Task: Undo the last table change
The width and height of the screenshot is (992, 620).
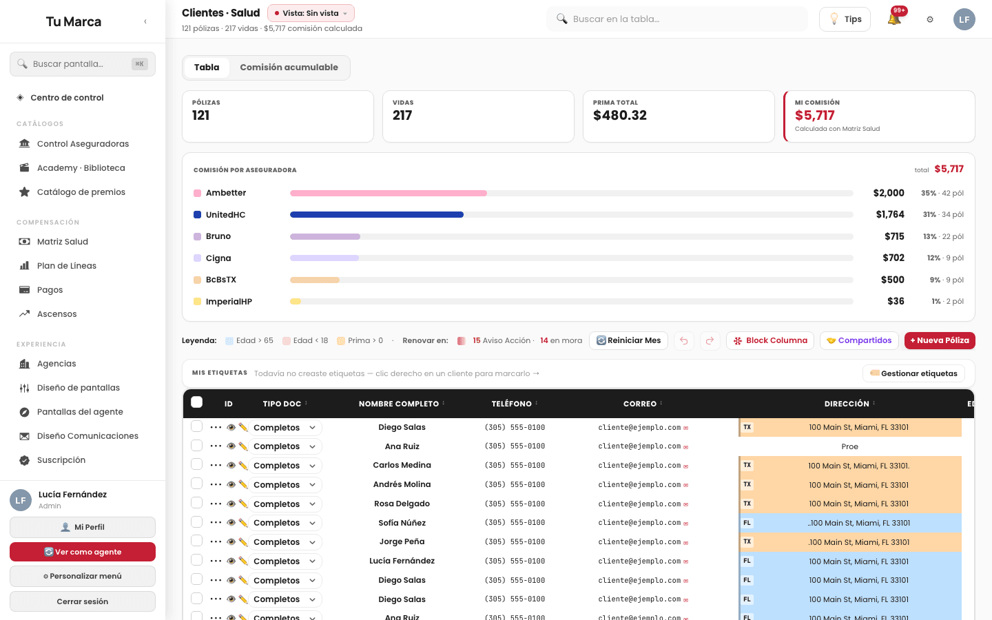Action: 684,340
